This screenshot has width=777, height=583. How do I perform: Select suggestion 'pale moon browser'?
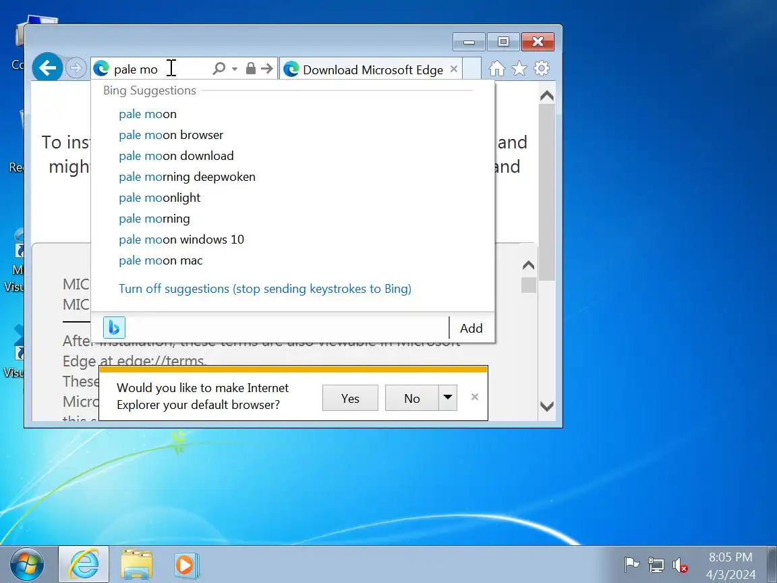tap(292, 135)
